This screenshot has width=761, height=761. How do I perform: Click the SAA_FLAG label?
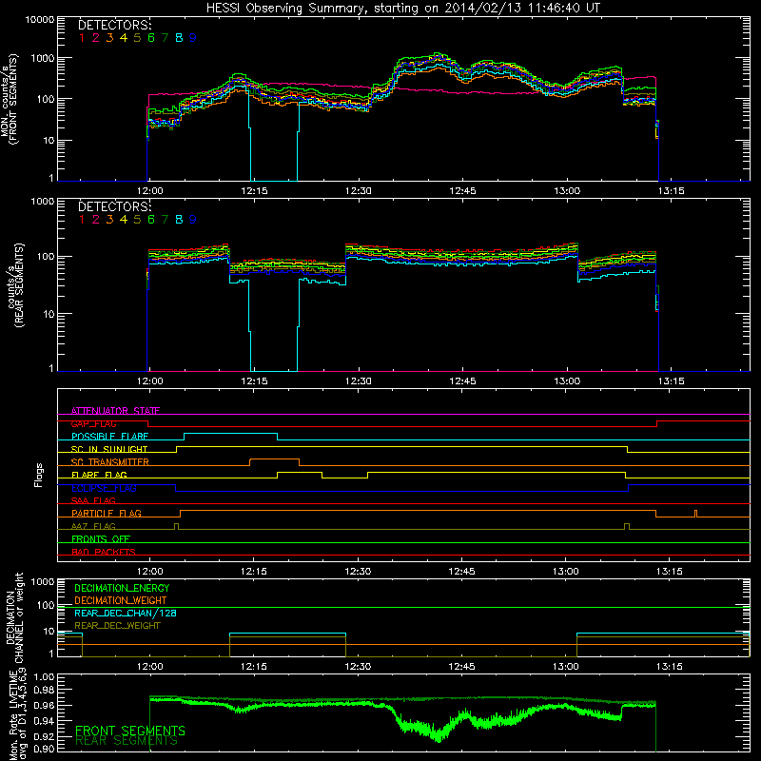pyautogui.click(x=93, y=500)
